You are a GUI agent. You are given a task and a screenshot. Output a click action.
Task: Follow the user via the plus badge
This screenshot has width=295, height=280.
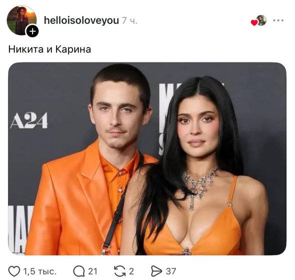click(x=32, y=31)
